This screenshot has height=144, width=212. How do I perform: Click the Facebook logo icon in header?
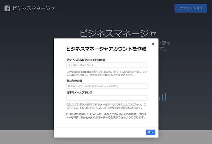7,8
